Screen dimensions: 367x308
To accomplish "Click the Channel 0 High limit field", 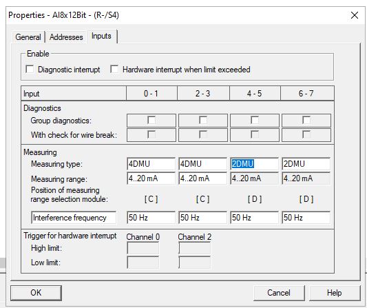I will (x=143, y=248).
